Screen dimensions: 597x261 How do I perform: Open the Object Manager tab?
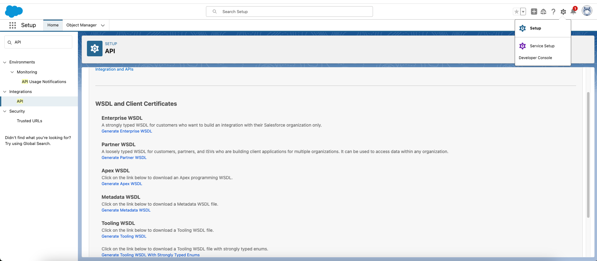pyautogui.click(x=81, y=25)
